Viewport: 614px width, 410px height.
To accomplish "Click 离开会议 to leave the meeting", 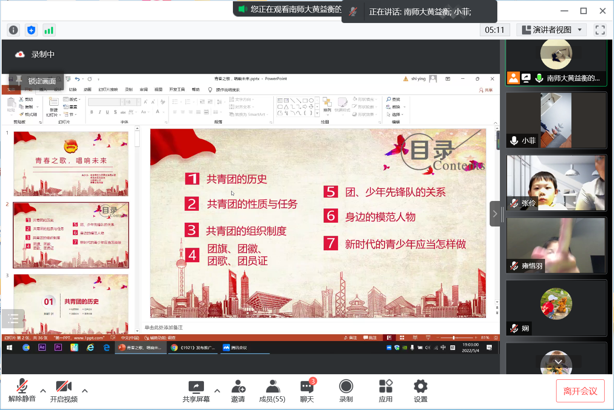I will (580, 390).
